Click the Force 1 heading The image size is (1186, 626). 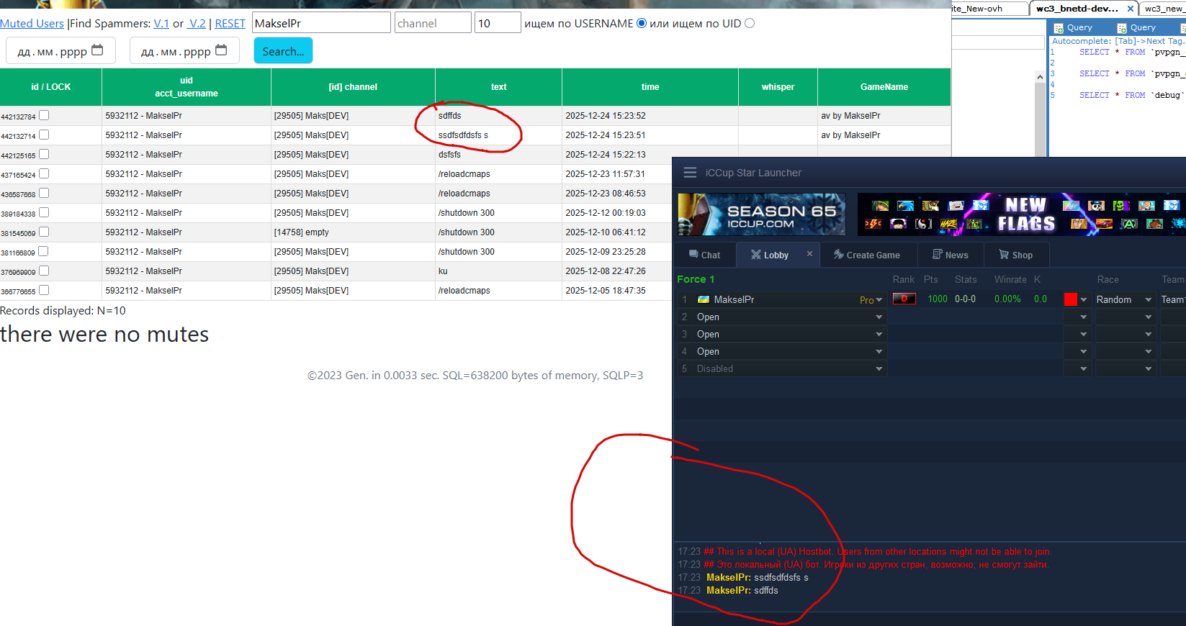696,279
